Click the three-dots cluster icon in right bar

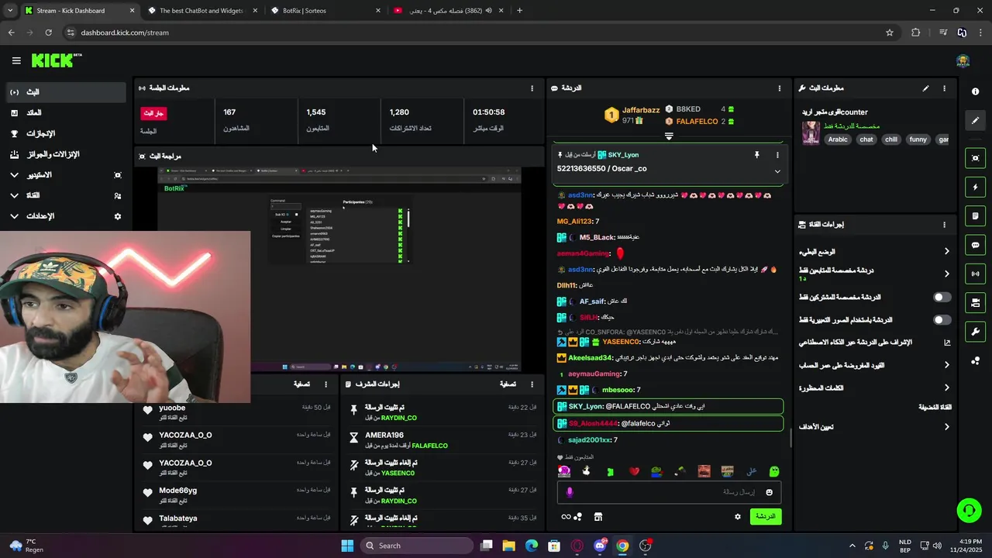coord(975,360)
